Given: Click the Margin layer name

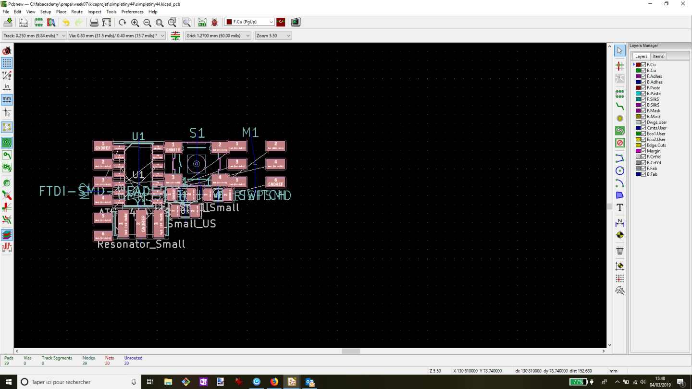Looking at the screenshot, I should (654, 151).
